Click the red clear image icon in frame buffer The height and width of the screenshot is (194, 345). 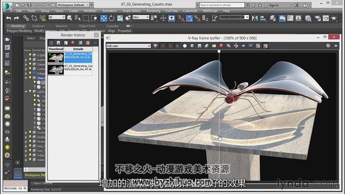(221, 46)
